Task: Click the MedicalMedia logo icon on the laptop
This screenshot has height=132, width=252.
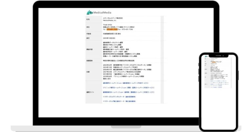Action: point(90,12)
